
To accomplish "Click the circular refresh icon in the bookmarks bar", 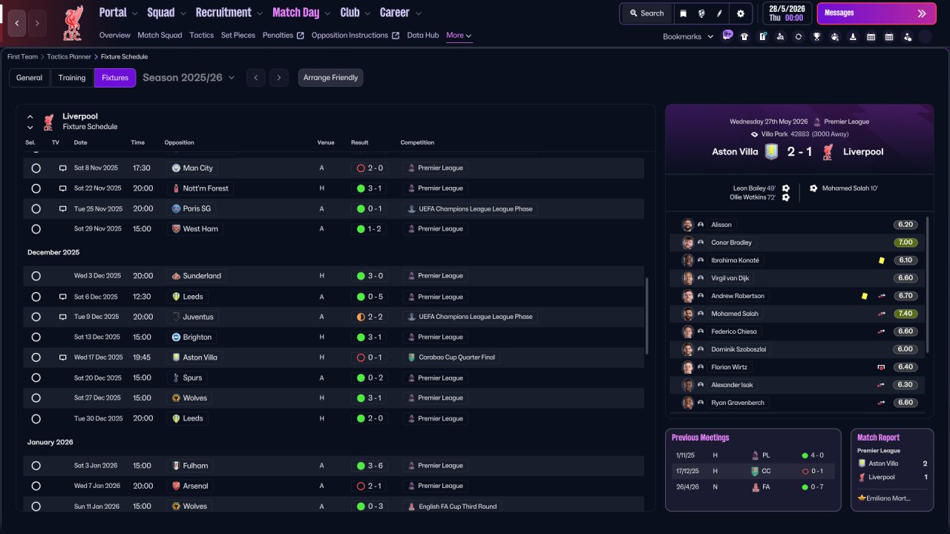I will coord(798,36).
